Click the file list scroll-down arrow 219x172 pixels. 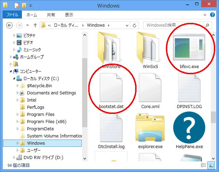(x=213, y=158)
